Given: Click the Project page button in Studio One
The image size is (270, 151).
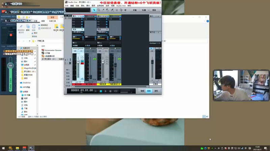Looking at the screenshot, I should pyautogui.click(x=154, y=10).
